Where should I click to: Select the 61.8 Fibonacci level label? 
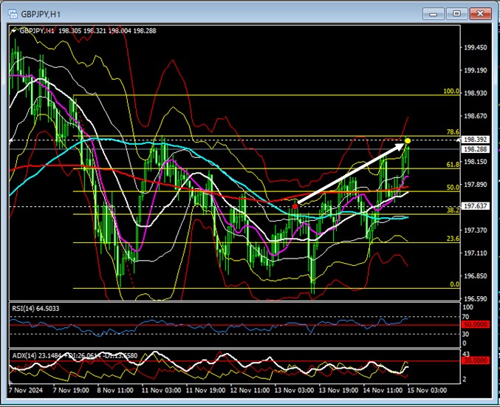tap(453, 165)
